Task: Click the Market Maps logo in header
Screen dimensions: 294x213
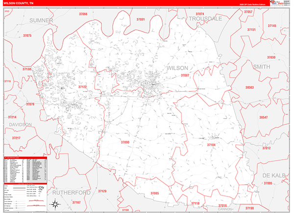Action: 277,3
